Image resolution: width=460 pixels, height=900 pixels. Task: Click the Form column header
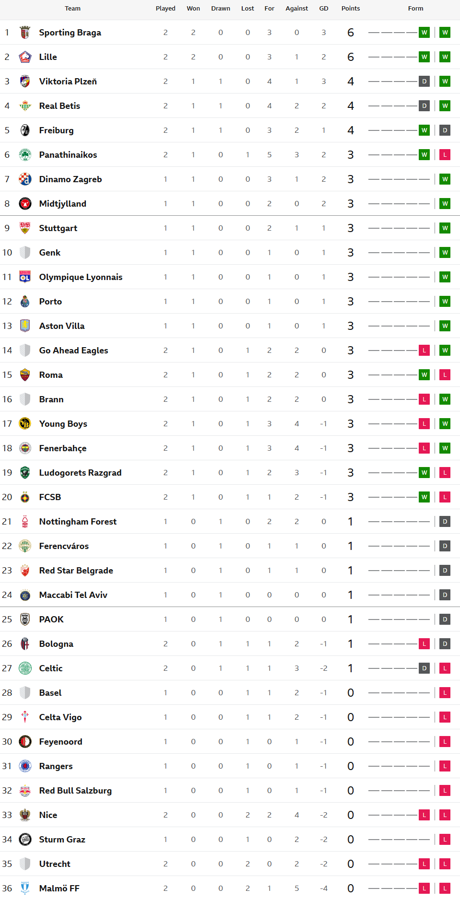tap(415, 9)
